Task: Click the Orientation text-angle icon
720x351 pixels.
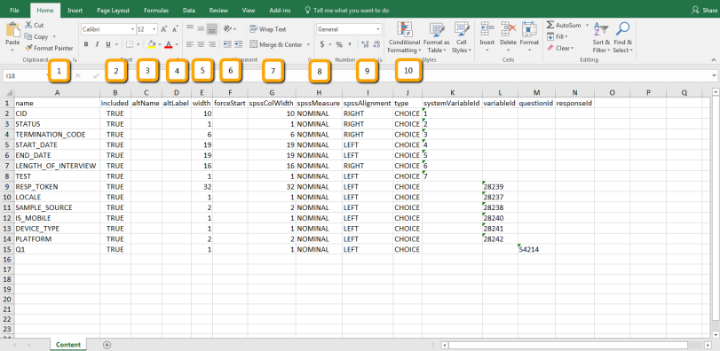Action: (227, 29)
